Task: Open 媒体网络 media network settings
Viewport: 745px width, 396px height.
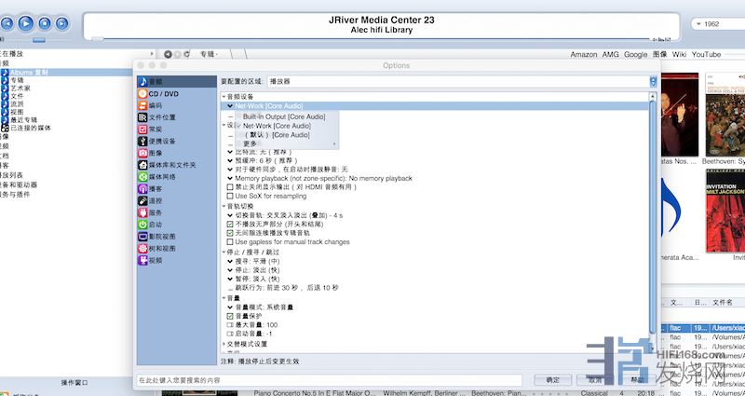Action: (x=161, y=177)
